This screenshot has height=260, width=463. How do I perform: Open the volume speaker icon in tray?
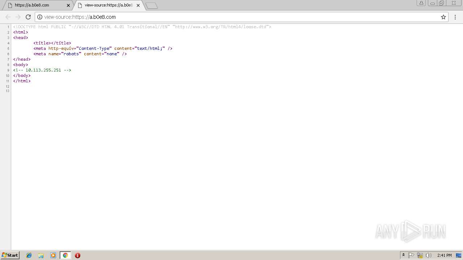(x=429, y=255)
